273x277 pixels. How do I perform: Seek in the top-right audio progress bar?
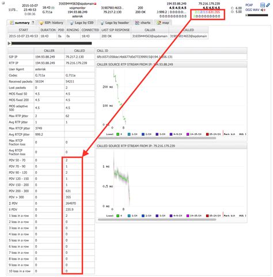(258, 15)
